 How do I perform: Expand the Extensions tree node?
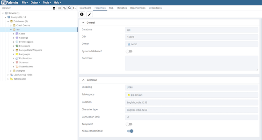[13, 46]
